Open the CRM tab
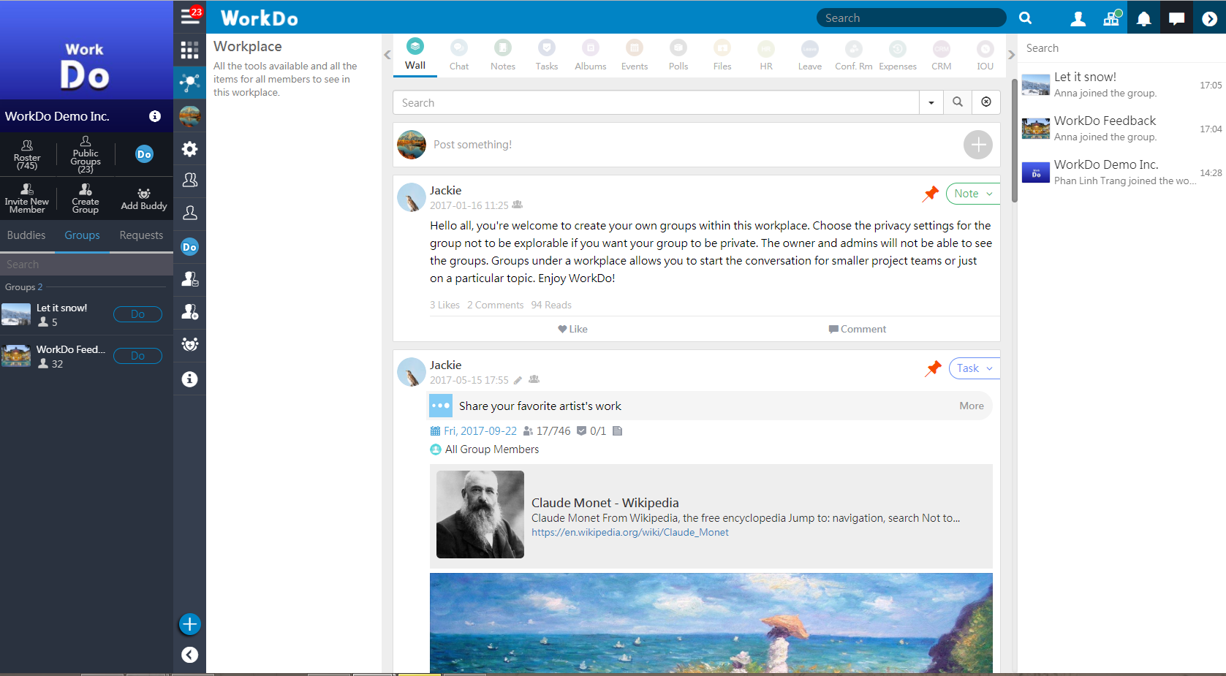 point(942,55)
